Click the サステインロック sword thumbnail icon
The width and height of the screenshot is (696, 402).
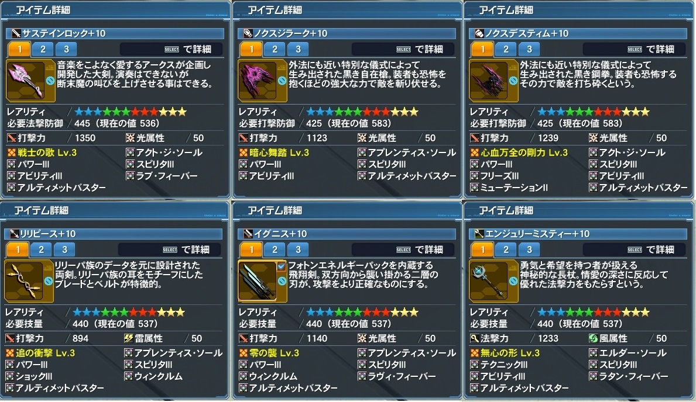(25, 81)
